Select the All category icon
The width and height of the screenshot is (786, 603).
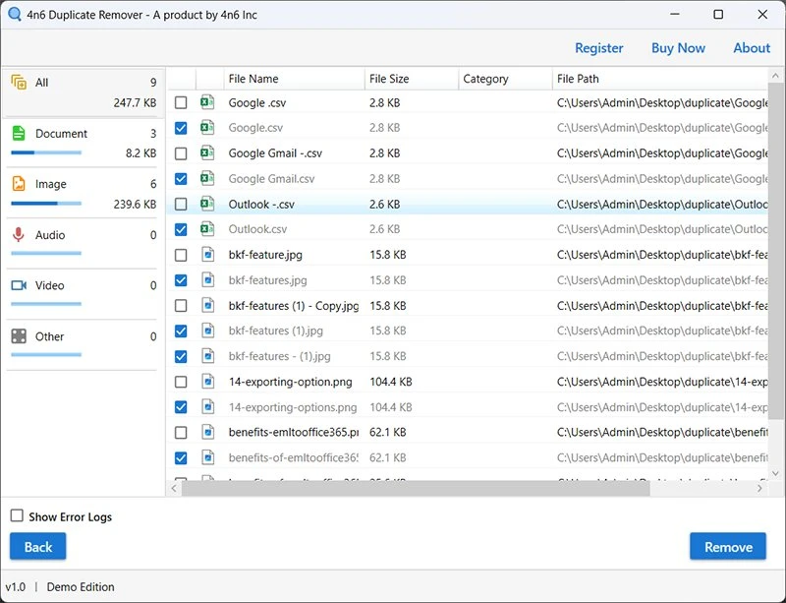point(18,83)
